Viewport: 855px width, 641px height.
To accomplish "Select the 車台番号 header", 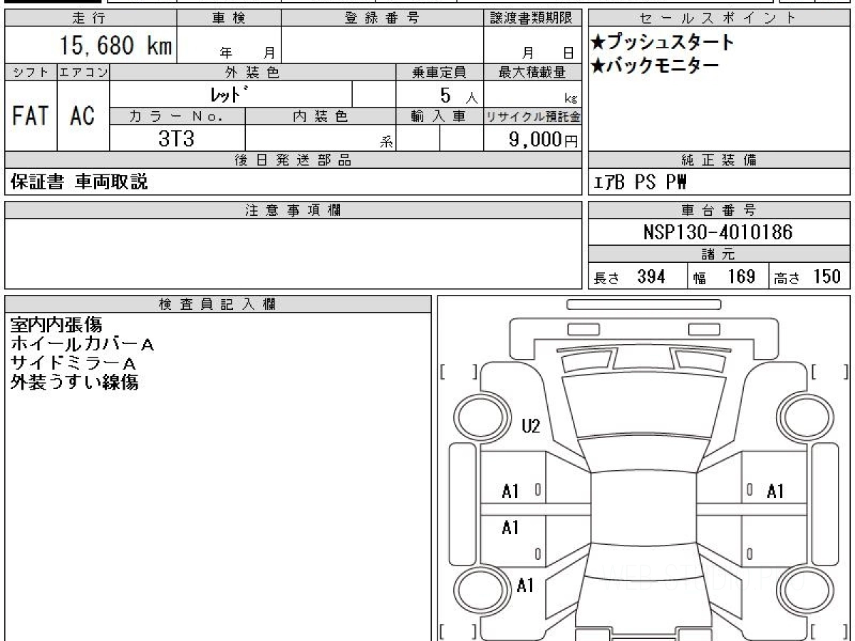I will coord(719,210).
